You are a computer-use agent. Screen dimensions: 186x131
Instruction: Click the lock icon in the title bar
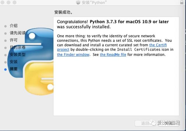point(182,2)
